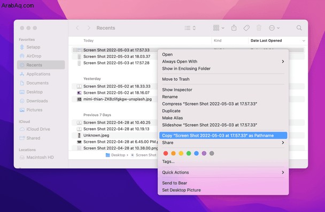The height and width of the screenshot is (212, 325).
Task: Choose Set Desktop Picture
Action: coord(223,190)
